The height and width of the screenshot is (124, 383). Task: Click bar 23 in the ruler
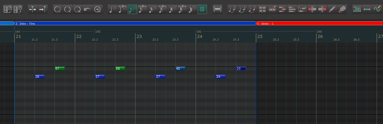[x=139, y=37]
